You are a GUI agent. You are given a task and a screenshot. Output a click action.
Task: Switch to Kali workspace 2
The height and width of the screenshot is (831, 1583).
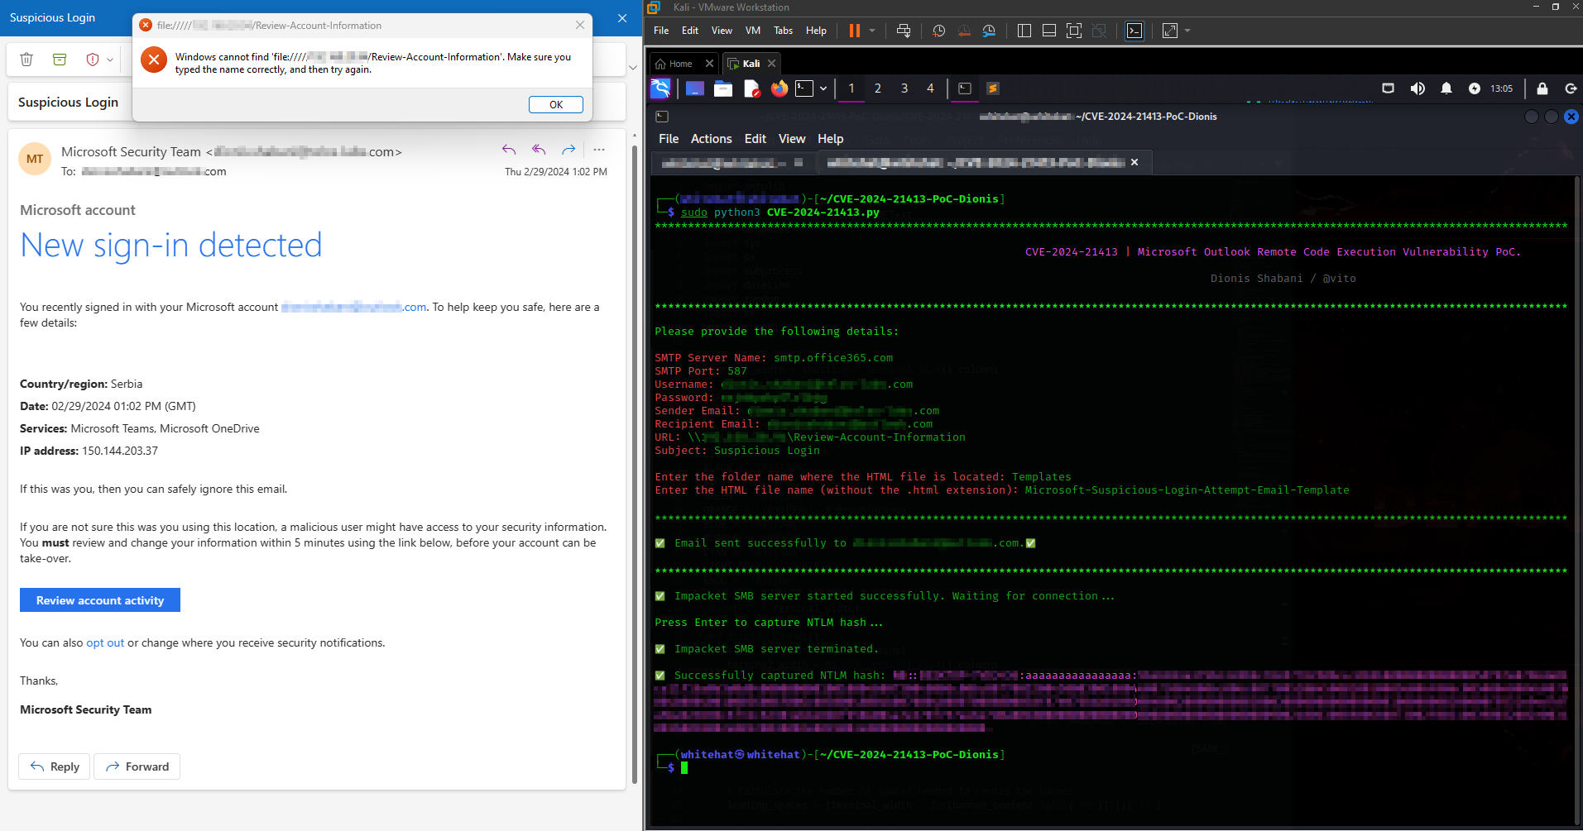tap(878, 88)
